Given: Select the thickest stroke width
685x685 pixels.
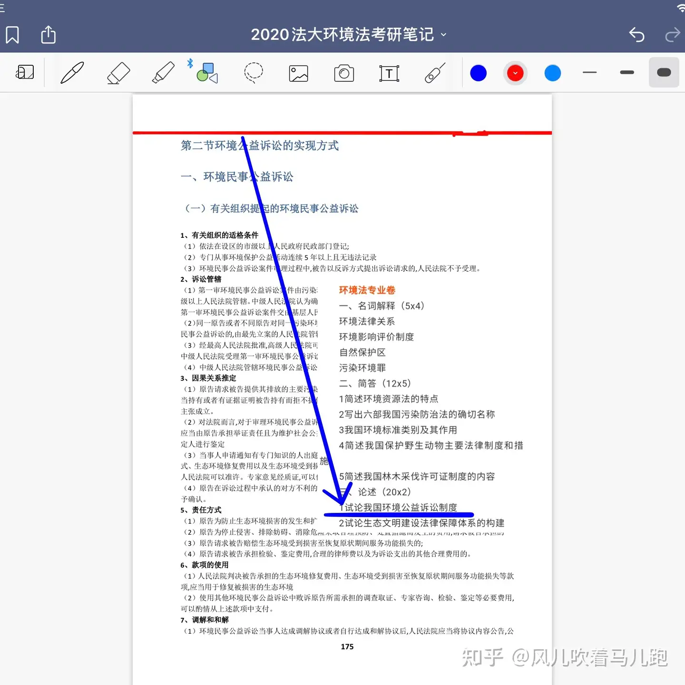Looking at the screenshot, I should pyautogui.click(x=664, y=72).
